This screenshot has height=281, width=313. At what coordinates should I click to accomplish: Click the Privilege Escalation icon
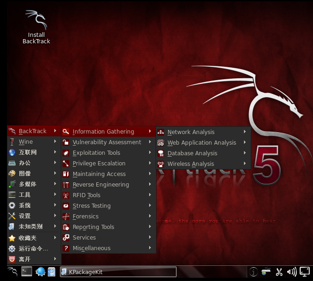tap(66, 164)
